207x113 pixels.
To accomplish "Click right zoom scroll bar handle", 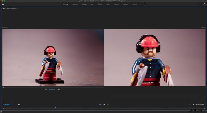I will [x=205, y=109].
